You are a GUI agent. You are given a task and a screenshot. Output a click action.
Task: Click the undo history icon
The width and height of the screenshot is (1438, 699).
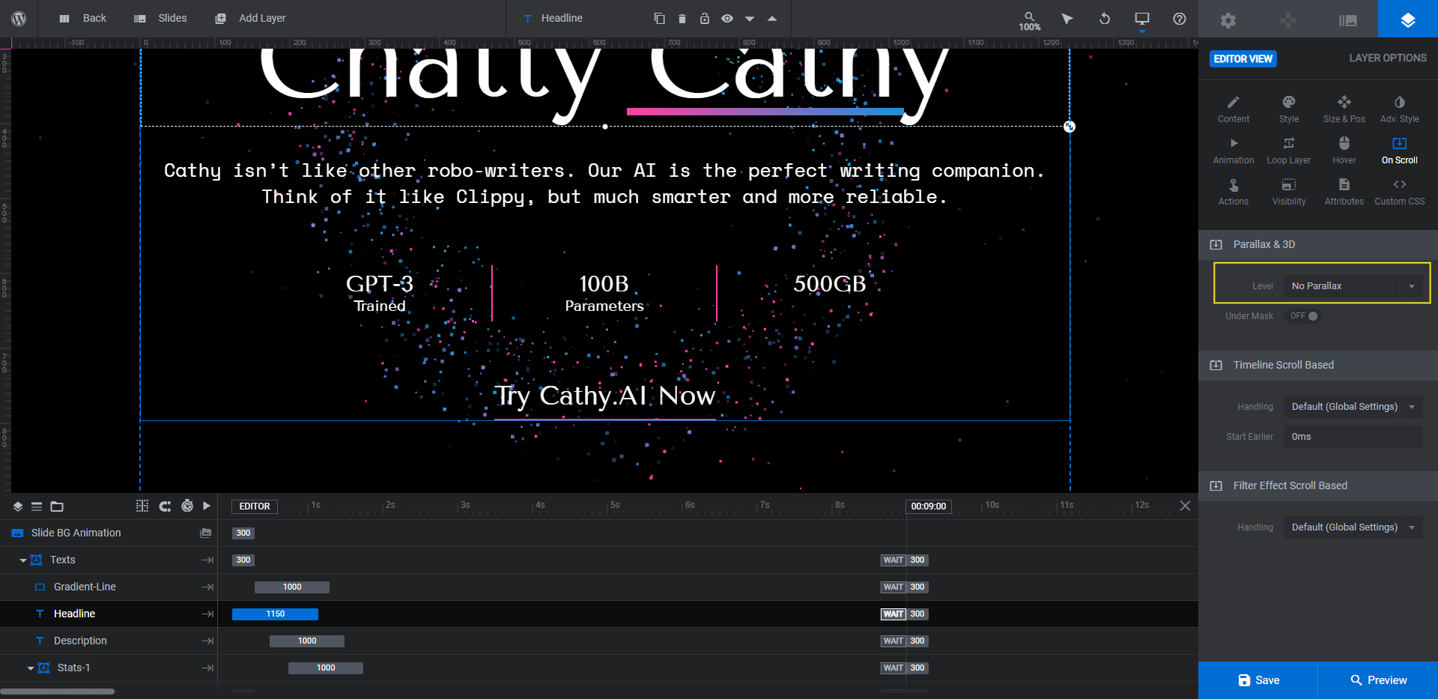click(1105, 19)
